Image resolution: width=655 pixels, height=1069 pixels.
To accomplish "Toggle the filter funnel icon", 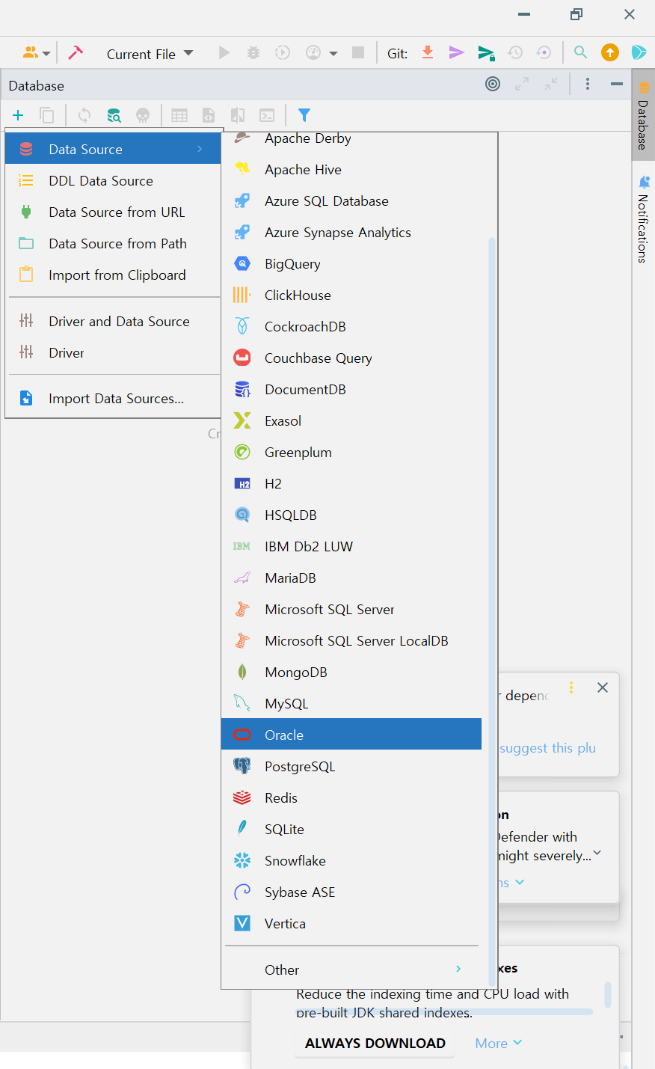I will tap(304, 115).
